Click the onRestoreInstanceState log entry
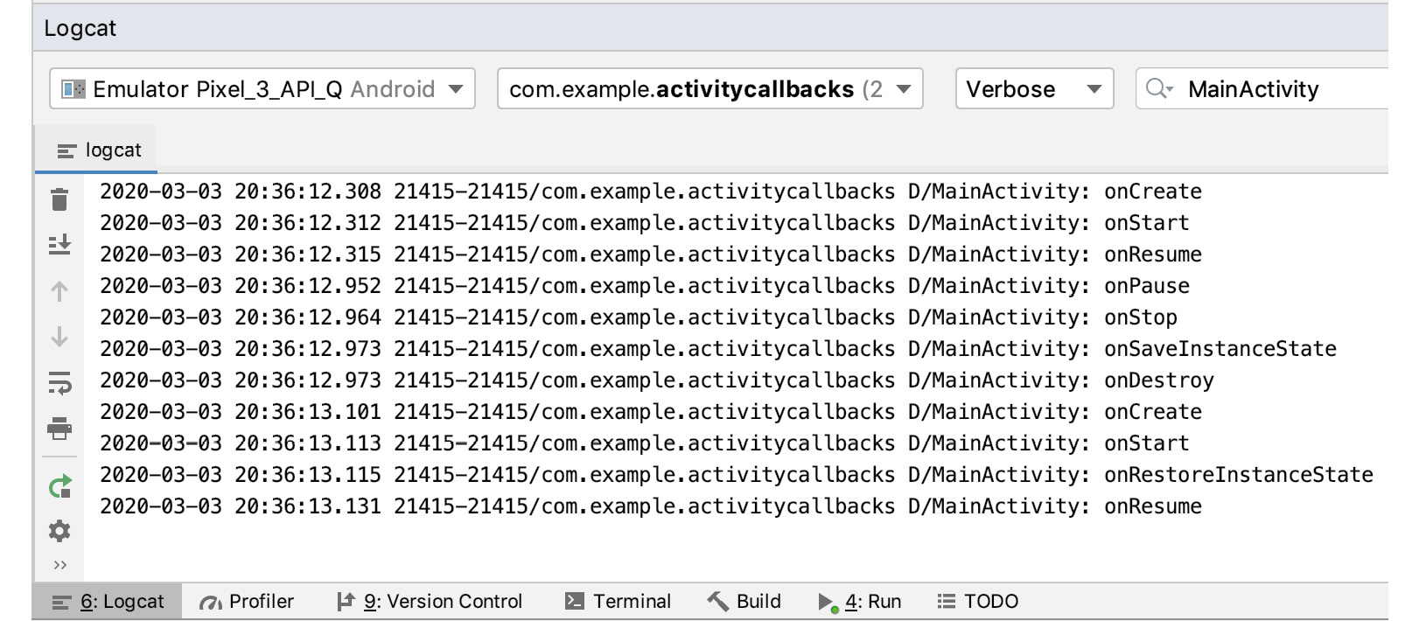The height and width of the screenshot is (621, 1419). 737,475
